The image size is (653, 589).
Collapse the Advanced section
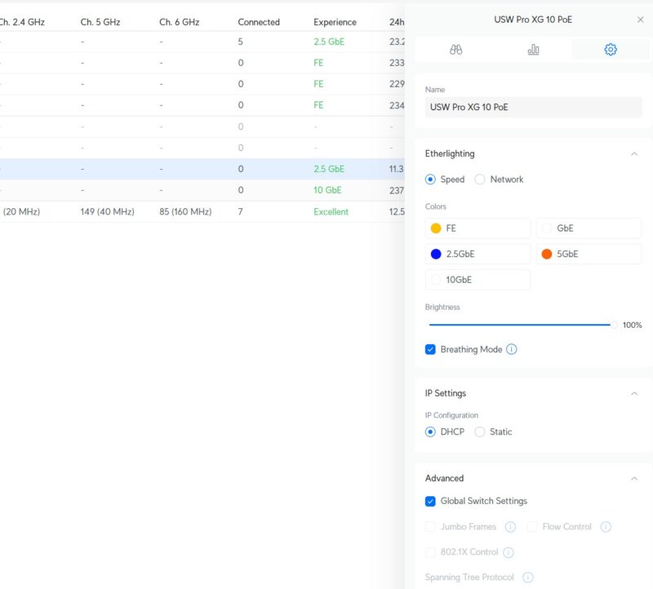tap(634, 479)
